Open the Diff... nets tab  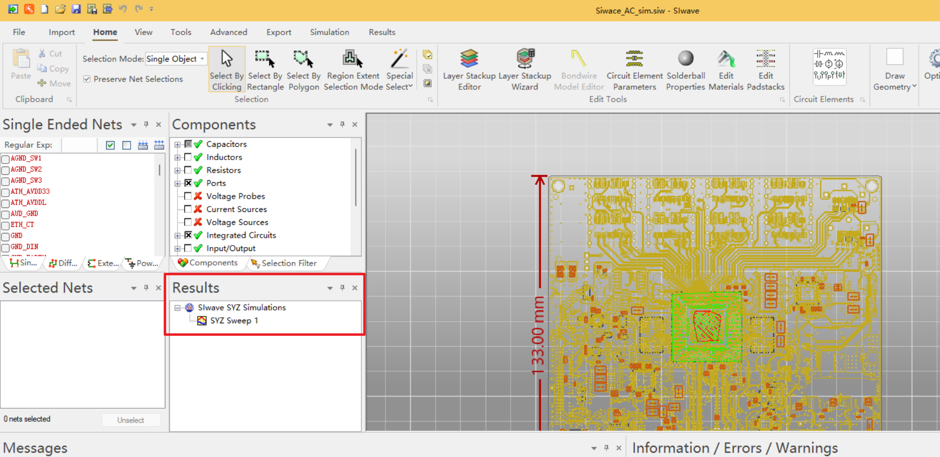coord(64,263)
